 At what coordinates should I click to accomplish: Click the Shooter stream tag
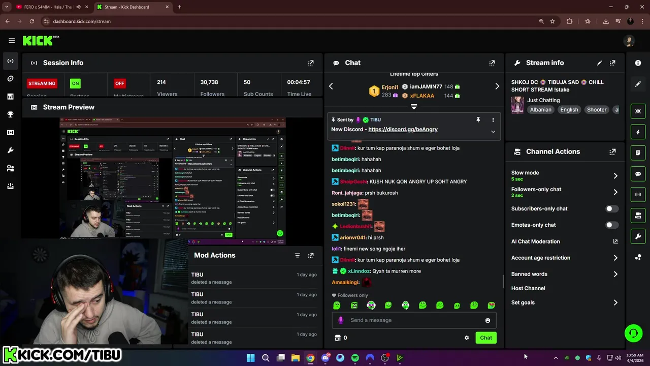pos(597,110)
